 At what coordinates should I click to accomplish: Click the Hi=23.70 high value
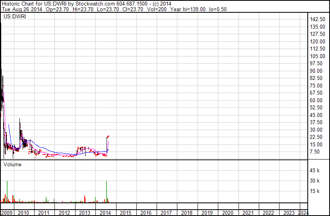83,10
